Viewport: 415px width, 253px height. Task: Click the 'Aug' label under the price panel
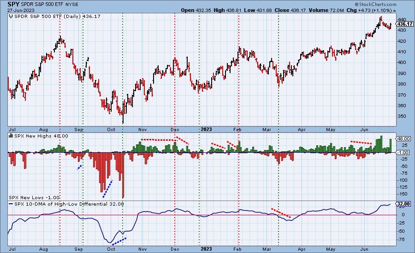(x=43, y=129)
